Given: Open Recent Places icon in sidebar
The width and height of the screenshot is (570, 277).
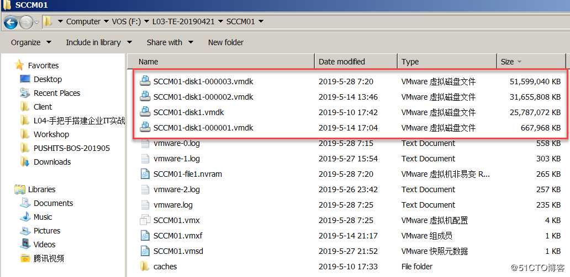Looking at the screenshot, I should click(x=25, y=93).
